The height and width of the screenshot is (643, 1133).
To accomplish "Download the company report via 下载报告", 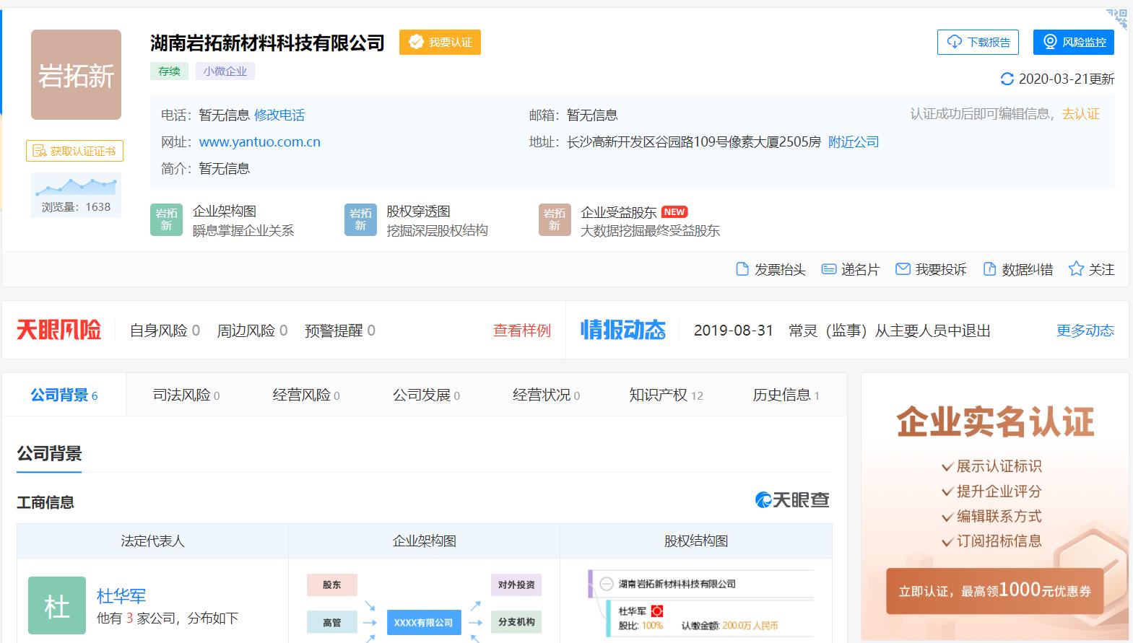I will pos(978,42).
